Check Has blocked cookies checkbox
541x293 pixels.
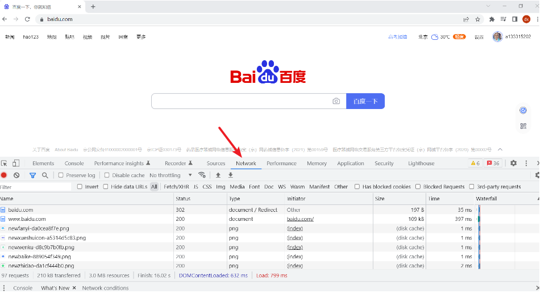[357, 186]
